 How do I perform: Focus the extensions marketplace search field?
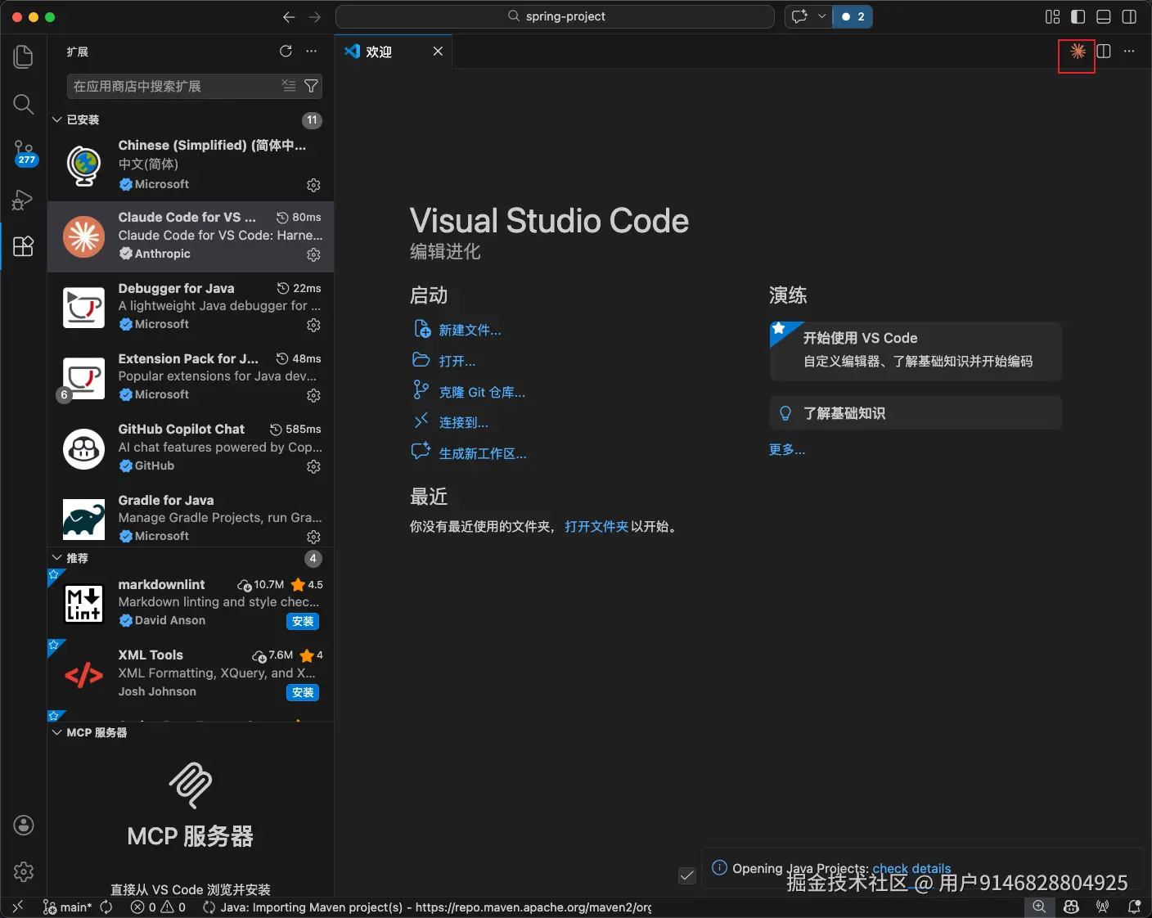point(175,86)
